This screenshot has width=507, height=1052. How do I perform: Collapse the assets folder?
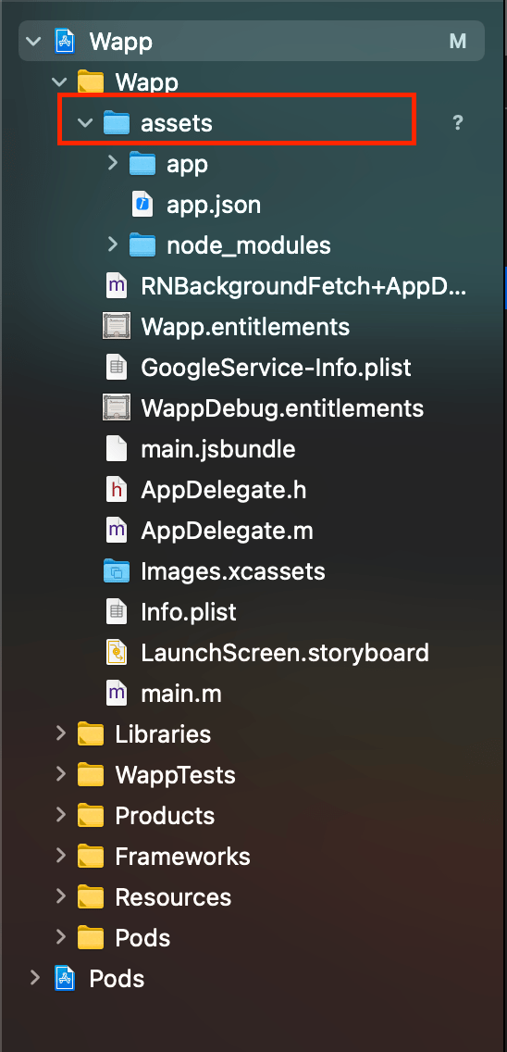(85, 123)
